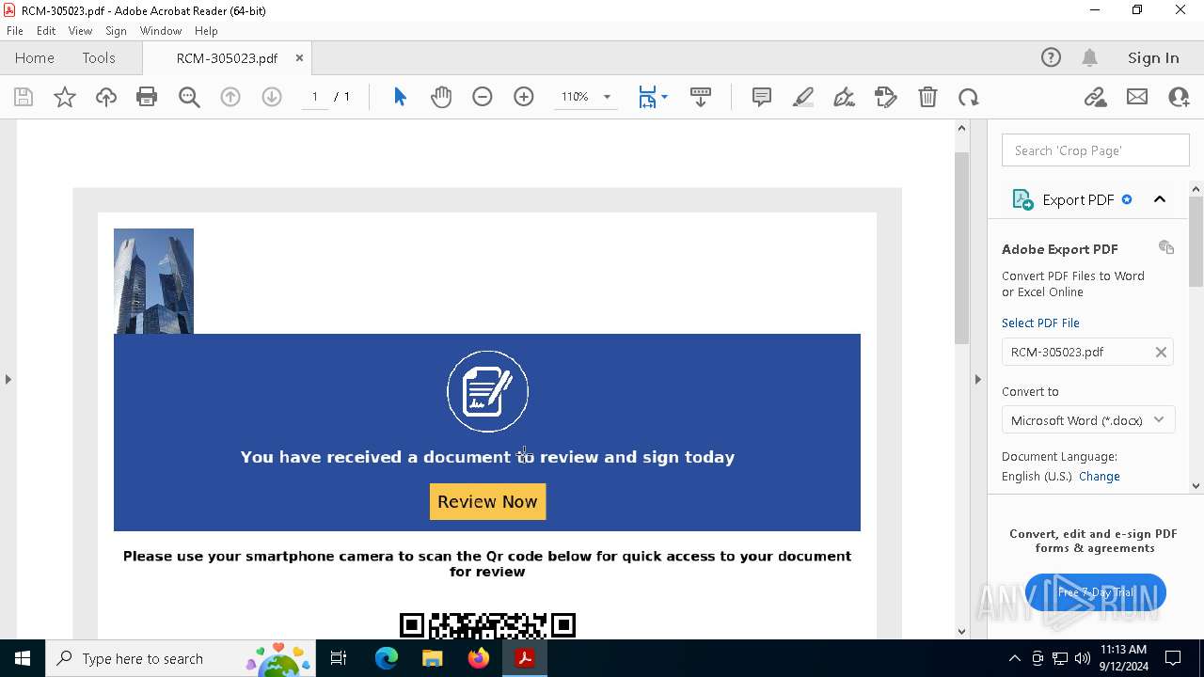The image size is (1204, 677).
Task: Send file by email icon
Action: tap(1137, 97)
